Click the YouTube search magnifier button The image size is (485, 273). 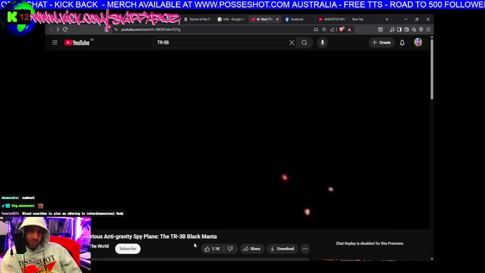pyautogui.click(x=304, y=42)
